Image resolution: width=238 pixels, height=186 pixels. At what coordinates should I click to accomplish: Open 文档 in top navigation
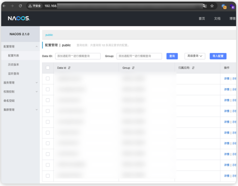point(217,19)
